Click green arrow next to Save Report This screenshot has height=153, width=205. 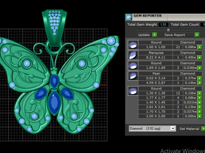(197, 35)
